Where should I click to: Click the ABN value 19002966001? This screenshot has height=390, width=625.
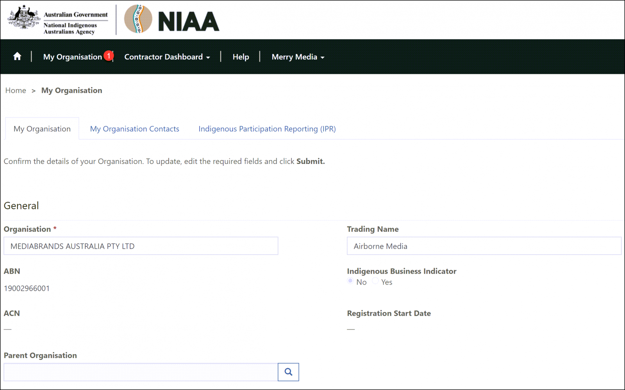pyautogui.click(x=27, y=288)
